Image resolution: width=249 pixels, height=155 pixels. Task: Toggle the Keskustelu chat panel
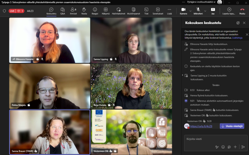click(x=51, y=11)
